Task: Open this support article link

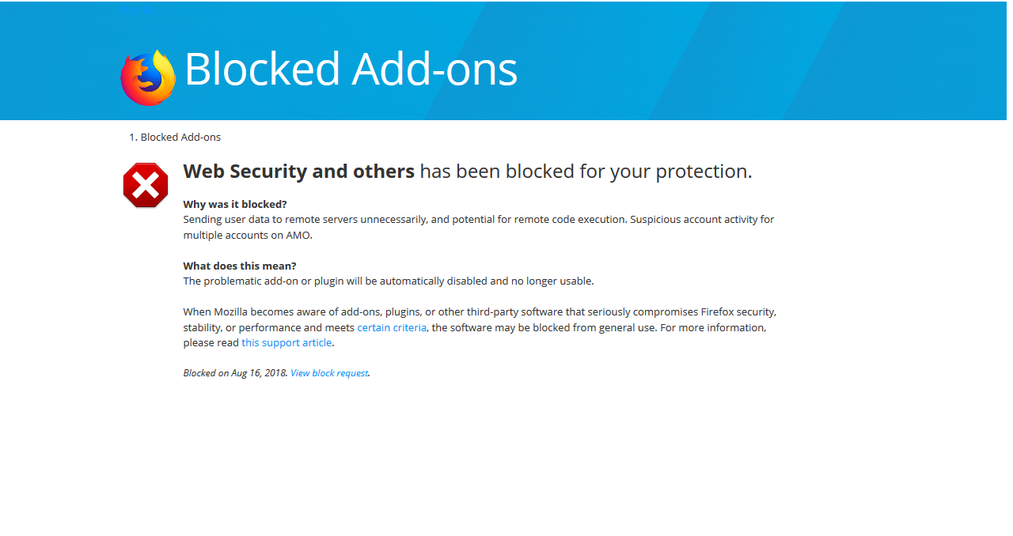Action: [x=286, y=342]
